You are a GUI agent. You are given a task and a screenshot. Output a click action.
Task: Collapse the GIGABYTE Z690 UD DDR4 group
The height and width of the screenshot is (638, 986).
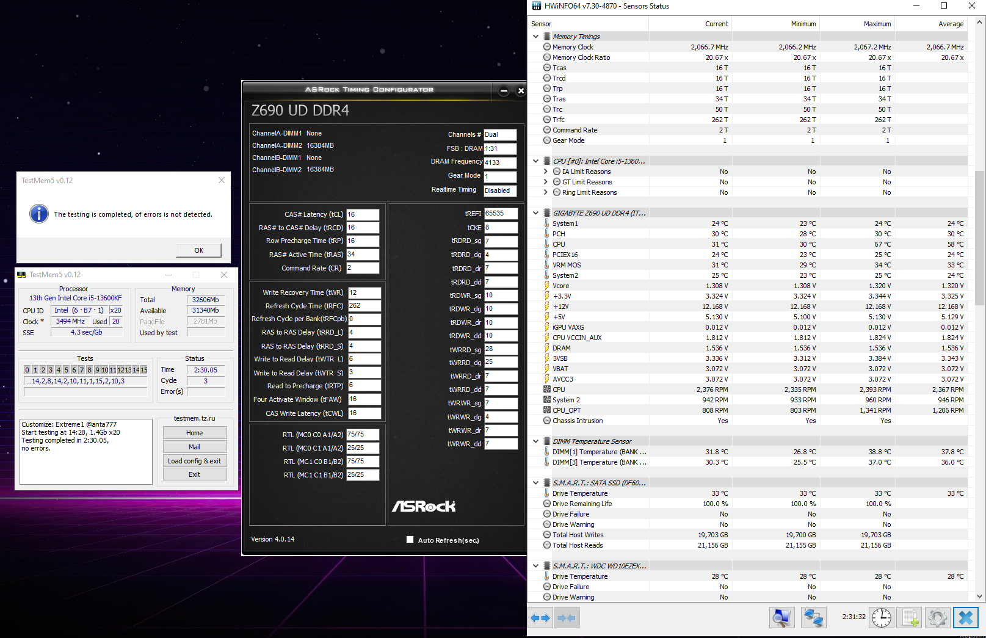[x=536, y=213]
